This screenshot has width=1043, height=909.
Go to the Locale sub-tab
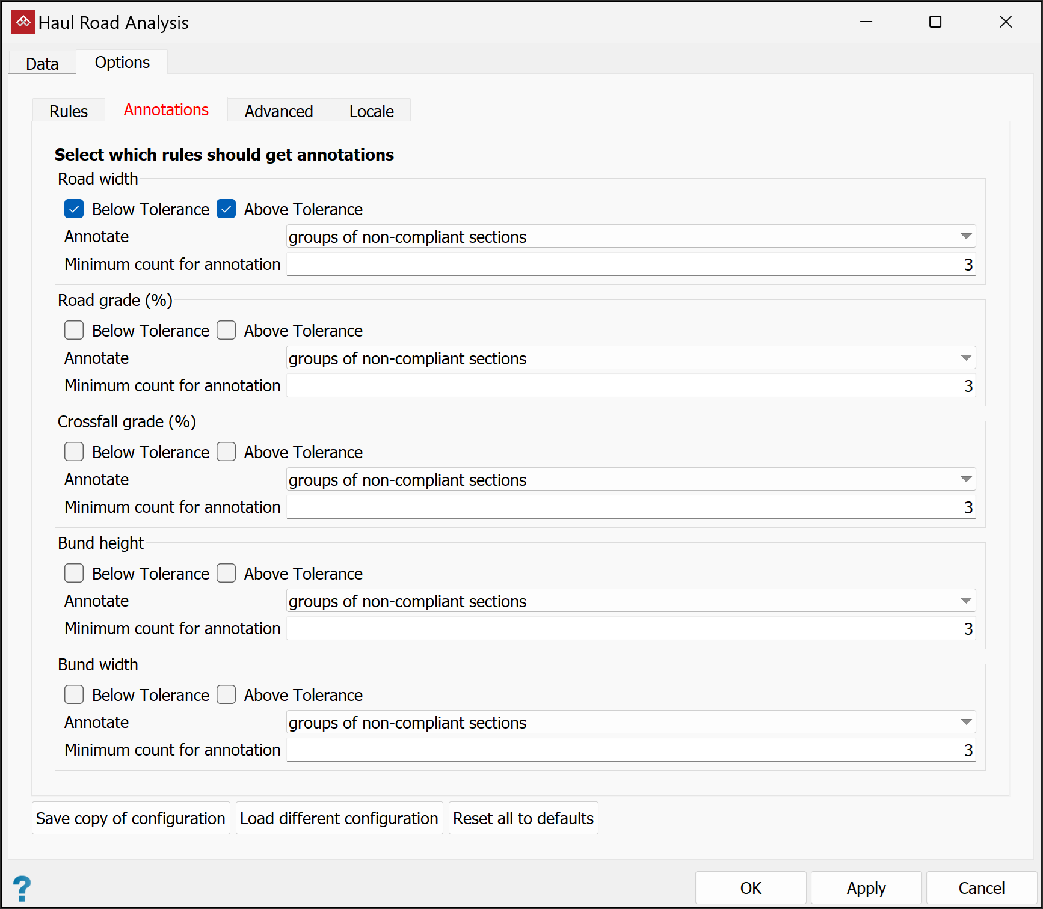point(371,111)
